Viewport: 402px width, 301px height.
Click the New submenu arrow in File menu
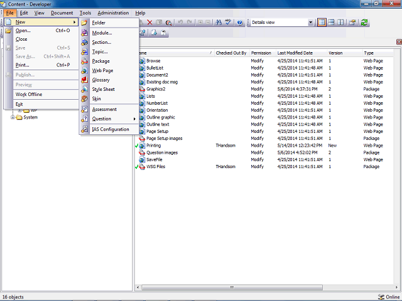[74, 23]
